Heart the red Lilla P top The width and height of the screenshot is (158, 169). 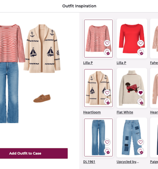click(141, 43)
